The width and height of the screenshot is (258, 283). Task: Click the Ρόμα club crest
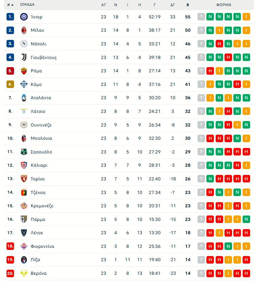[23, 71]
